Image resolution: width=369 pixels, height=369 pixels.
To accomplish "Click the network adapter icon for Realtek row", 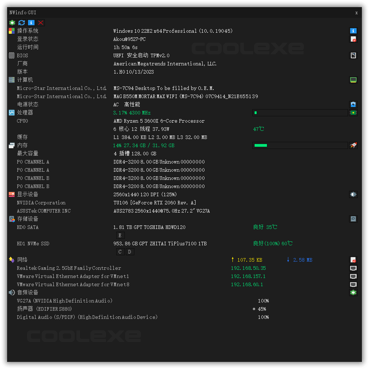I will point(353,268).
